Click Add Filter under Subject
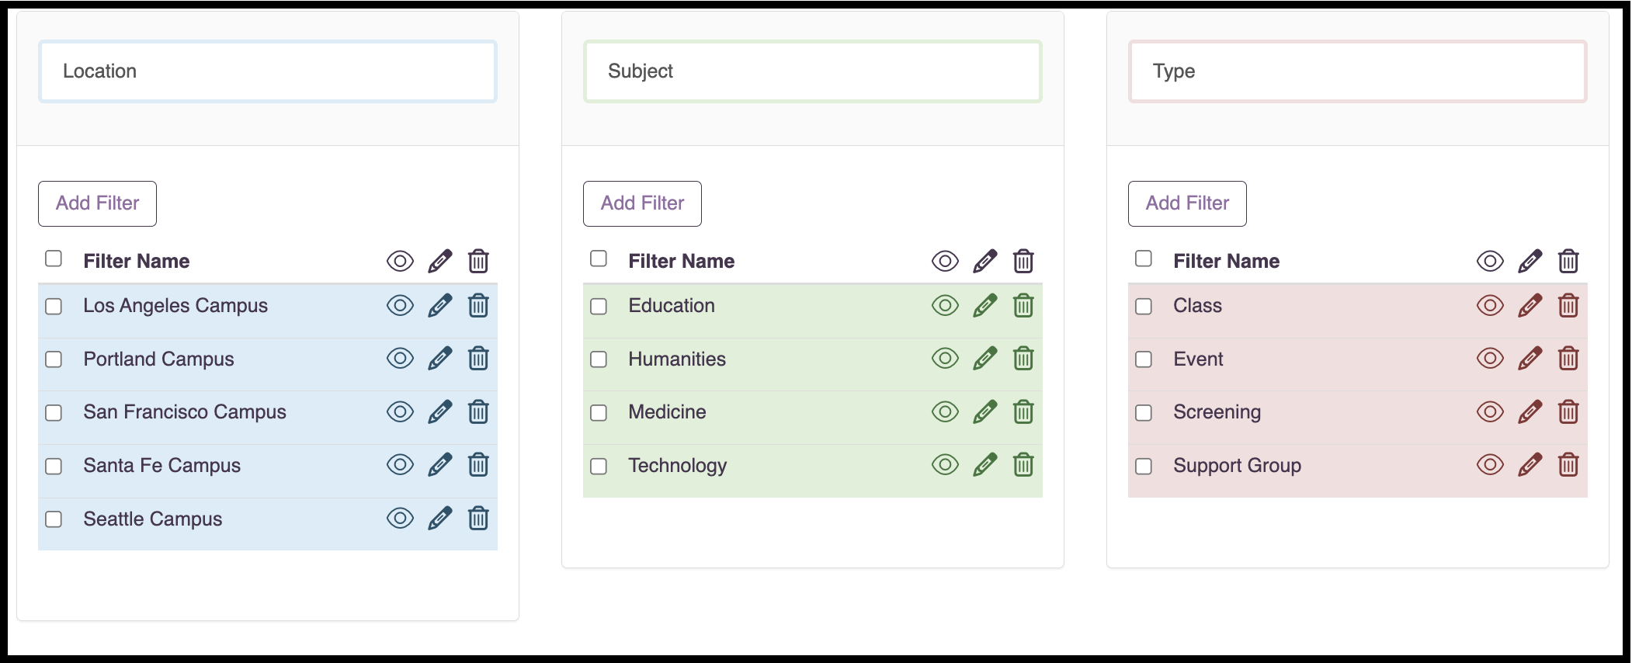The height and width of the screenshot is (663, 1632). point(643,203)
